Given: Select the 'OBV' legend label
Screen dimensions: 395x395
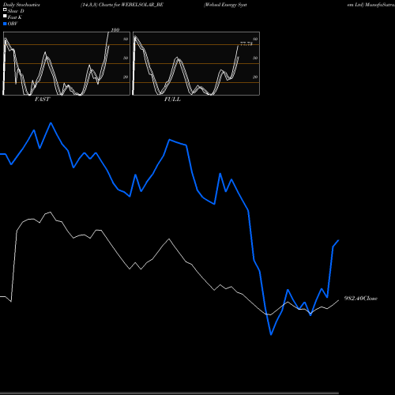Looking at the screenshot, I should coord(13,24).
